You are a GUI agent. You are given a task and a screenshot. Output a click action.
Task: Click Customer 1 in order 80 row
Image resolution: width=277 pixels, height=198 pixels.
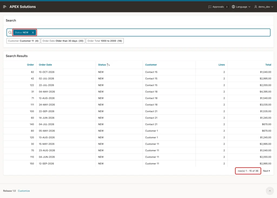tap(151, 131)
